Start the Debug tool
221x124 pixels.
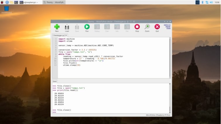tap(97, 28)
